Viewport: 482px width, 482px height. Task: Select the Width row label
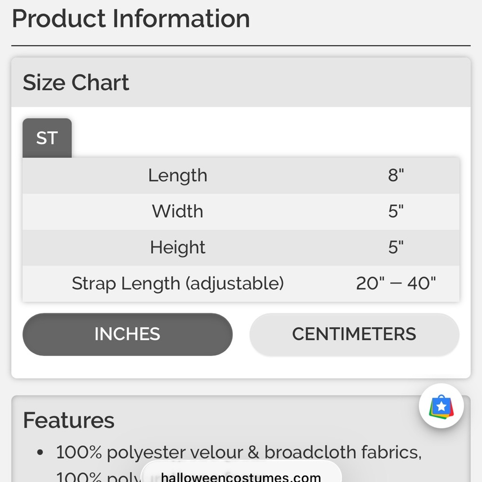178,212
